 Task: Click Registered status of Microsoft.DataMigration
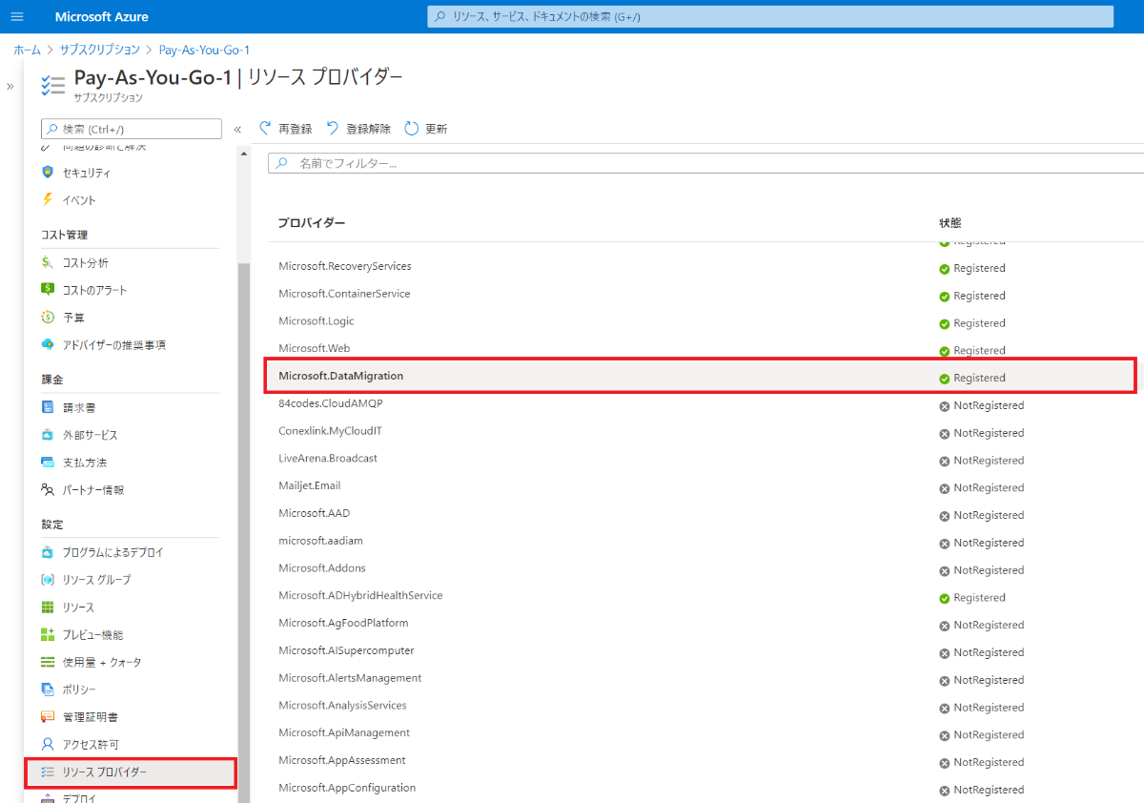click(x=972, y=378)
